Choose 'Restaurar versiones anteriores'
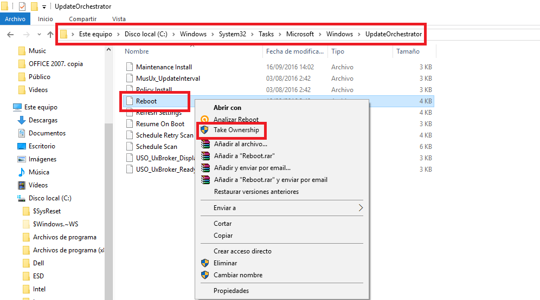This screenshot has width=540, height=300. [256, 192]
